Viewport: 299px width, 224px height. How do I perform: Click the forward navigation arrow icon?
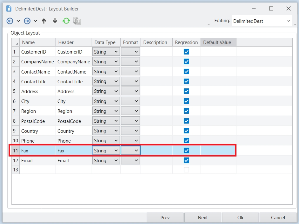point(27,21)
